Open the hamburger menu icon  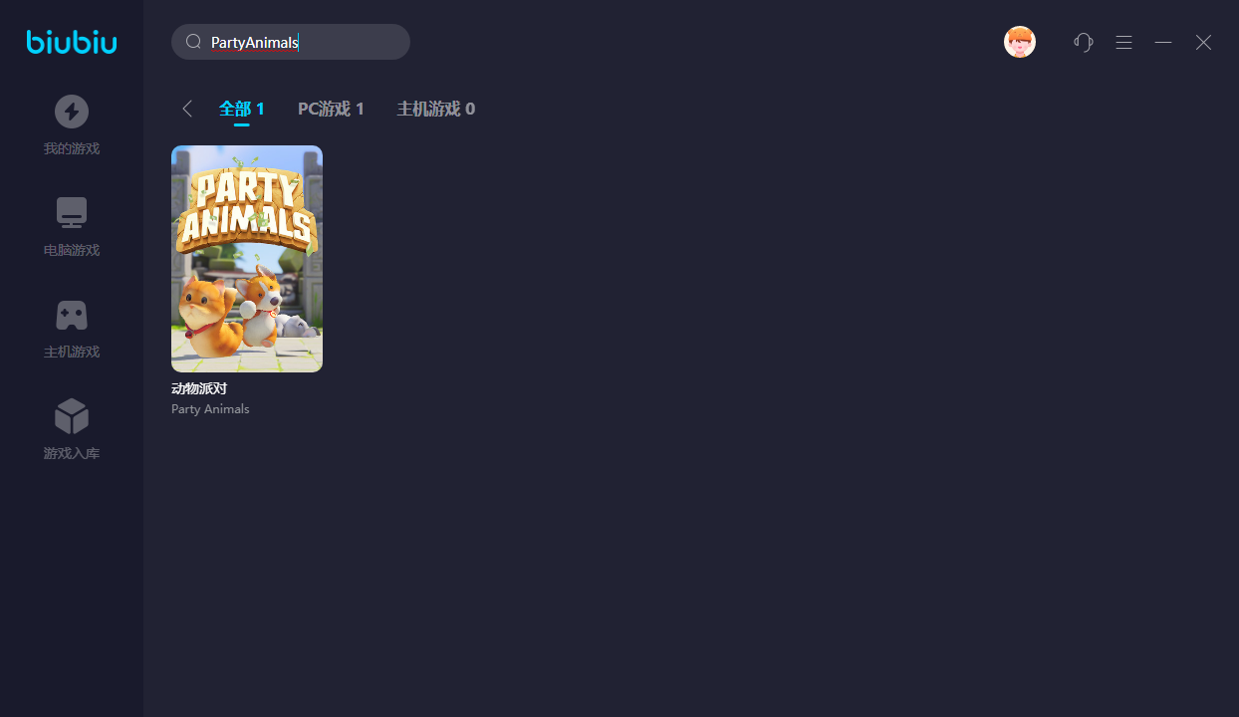[1123, 42]
